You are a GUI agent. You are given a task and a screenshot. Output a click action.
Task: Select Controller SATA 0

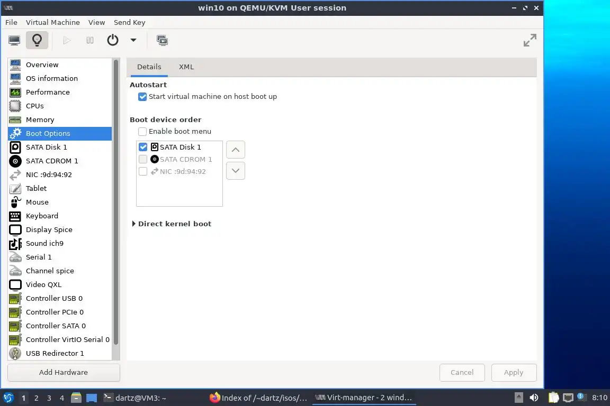[x=60, y=326]
